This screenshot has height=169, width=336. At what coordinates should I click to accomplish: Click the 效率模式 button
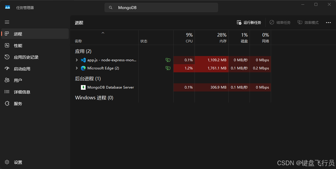coord(308,22)
